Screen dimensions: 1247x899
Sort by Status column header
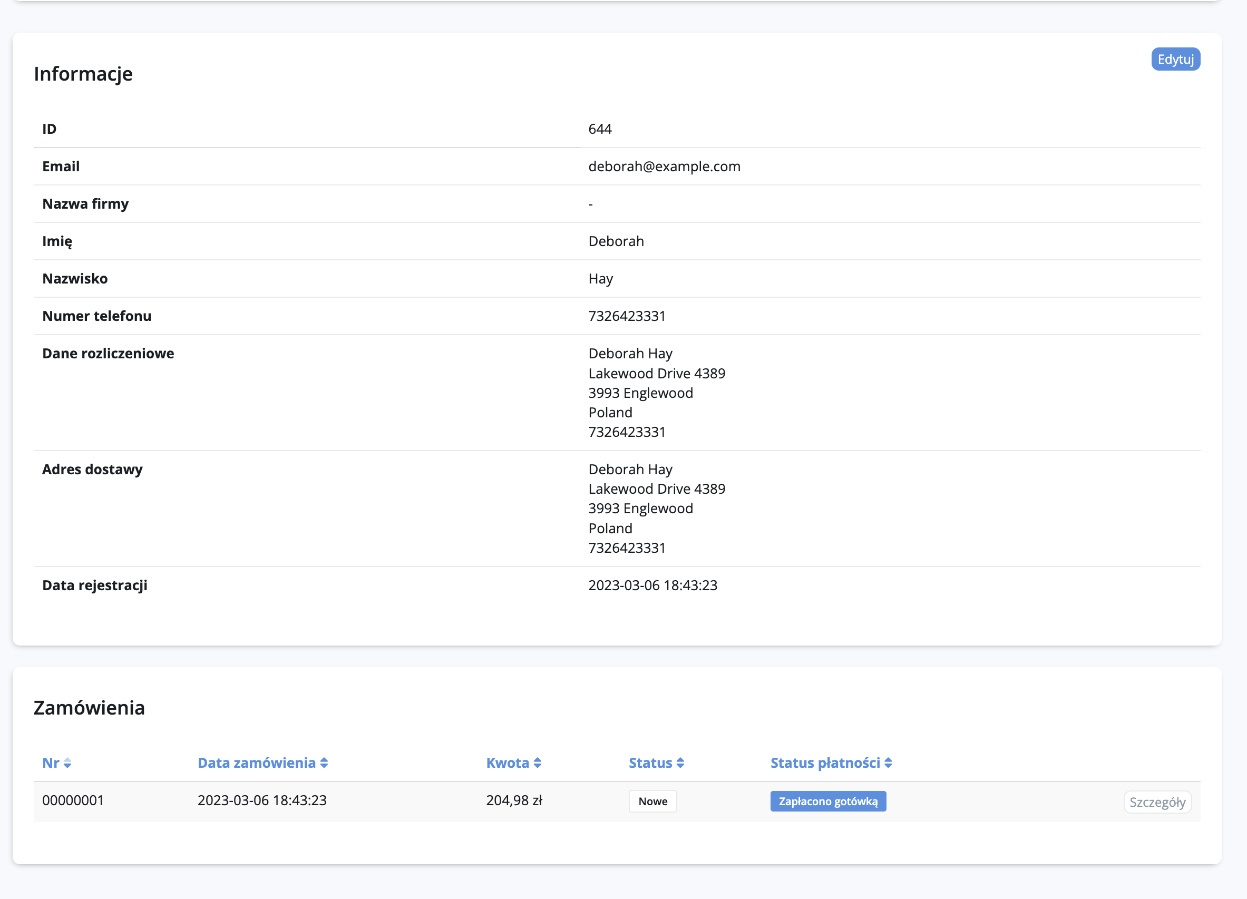point(650,763)
